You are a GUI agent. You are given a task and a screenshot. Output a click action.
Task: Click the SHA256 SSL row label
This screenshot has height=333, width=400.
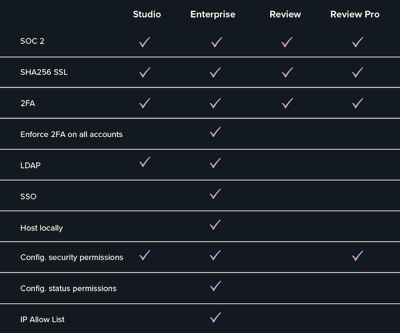click(44, 72)
